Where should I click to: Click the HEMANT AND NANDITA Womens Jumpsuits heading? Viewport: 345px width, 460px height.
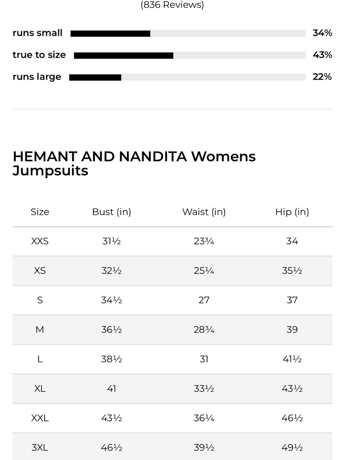click(x=134, y=164)
